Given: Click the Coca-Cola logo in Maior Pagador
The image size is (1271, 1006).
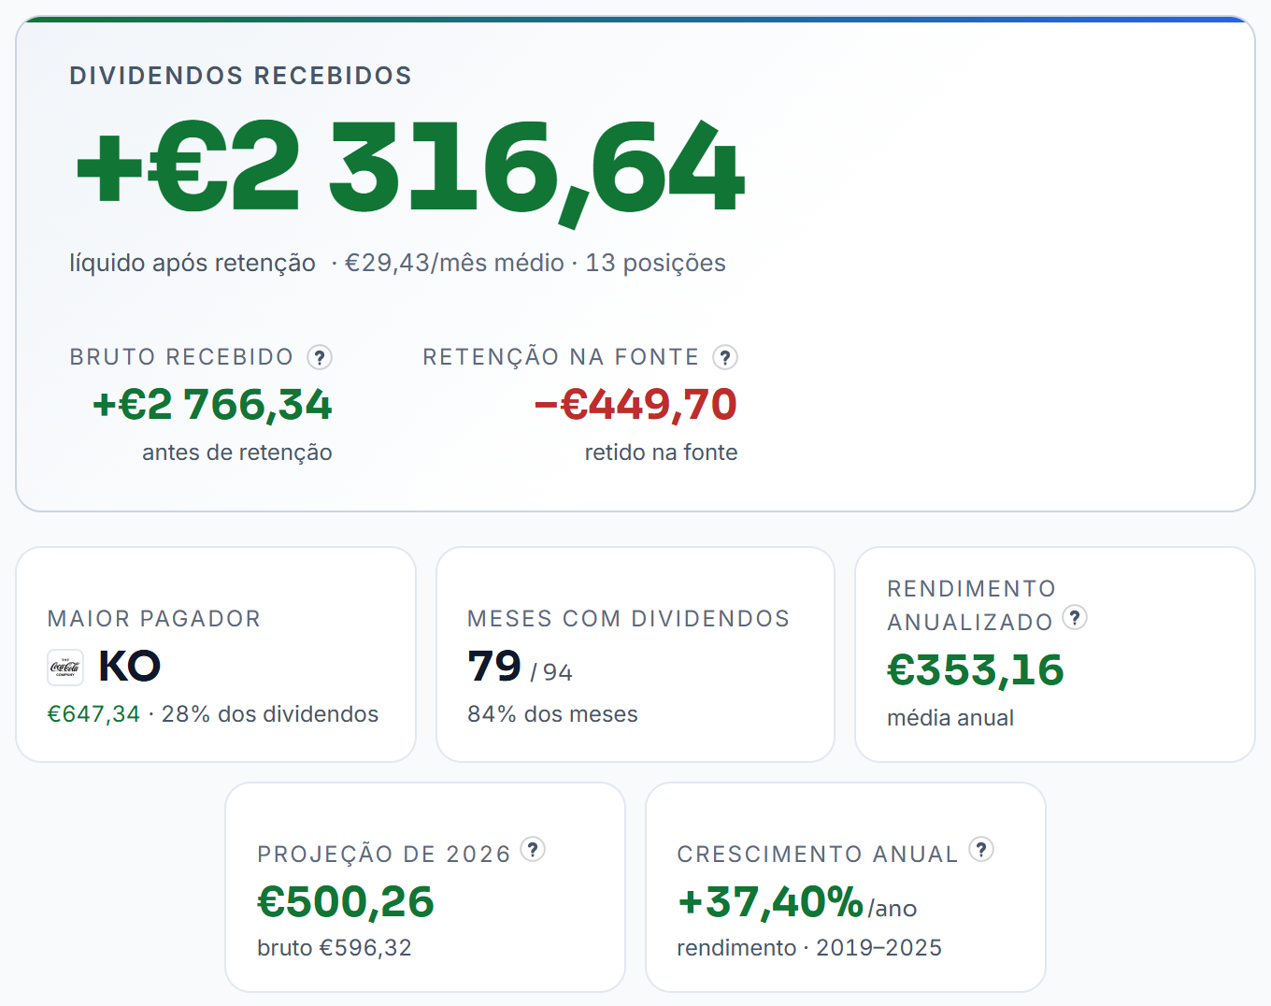Looking at the screenshot, I should [65, 668].
